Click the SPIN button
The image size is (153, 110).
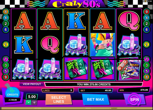(x=134, y=100)
